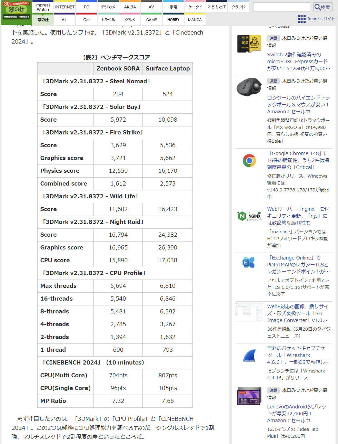This screenshot has height=444, width=338.
Task: Click the Physics score value 12,550
Action: pos(118,171)
